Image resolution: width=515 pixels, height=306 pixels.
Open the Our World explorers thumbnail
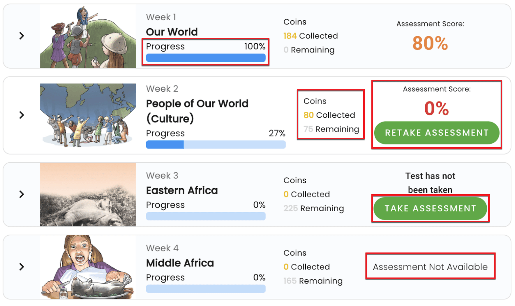tap(88, 37)
